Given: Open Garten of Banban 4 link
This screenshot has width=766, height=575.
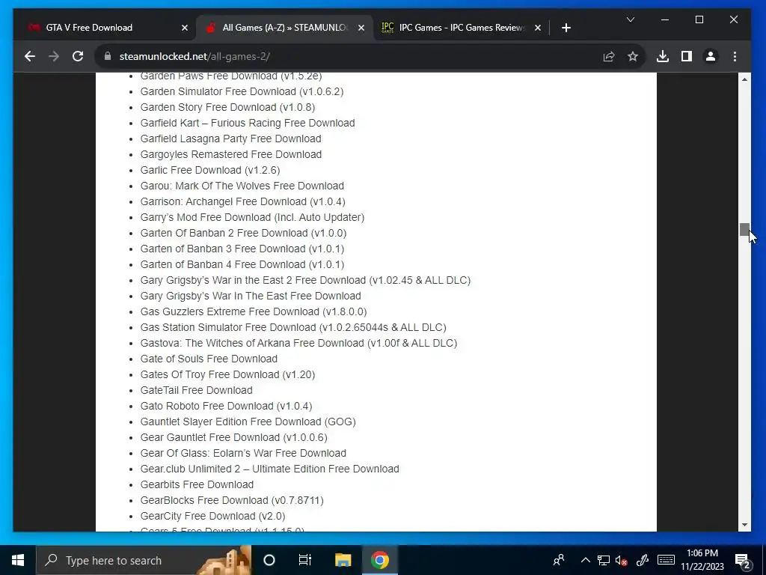Looking at the screenshot, I should coord(242,264).
